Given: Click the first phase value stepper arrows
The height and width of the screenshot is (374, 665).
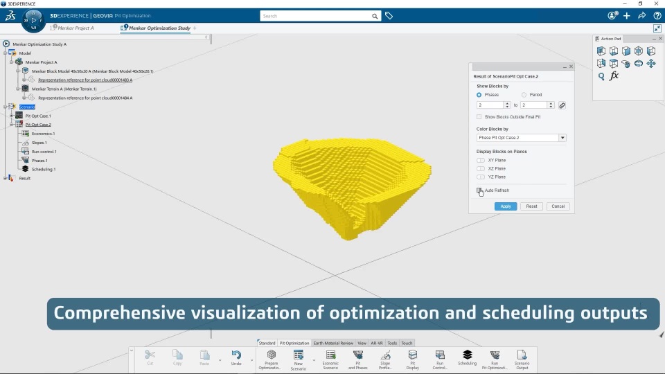Looking at the screenshot, I should (x=507, y=105).
